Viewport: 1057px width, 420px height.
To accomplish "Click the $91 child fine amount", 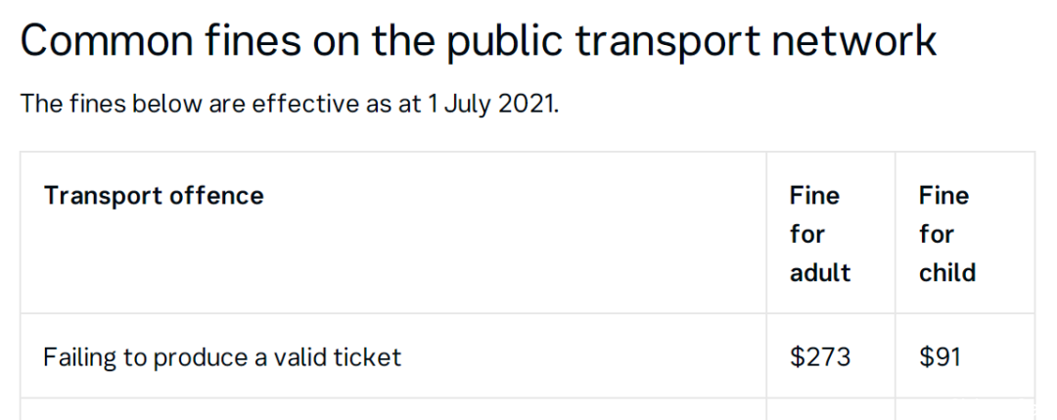I will (x=940, y=356).
